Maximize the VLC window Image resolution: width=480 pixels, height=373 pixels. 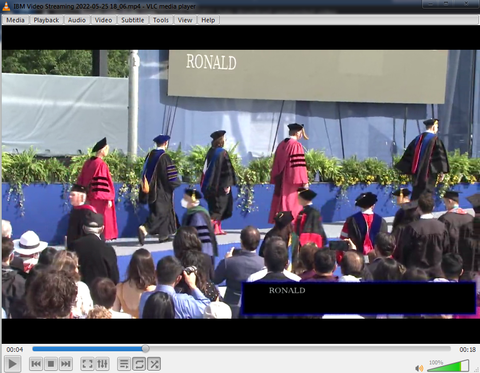point(446,3)
